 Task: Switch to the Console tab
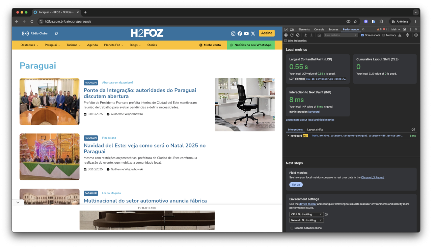pos(319,30)
